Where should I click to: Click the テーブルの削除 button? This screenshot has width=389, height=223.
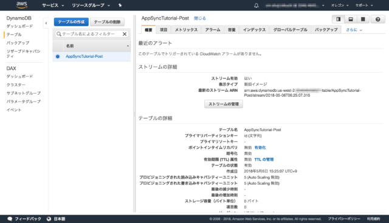point(107,22)
